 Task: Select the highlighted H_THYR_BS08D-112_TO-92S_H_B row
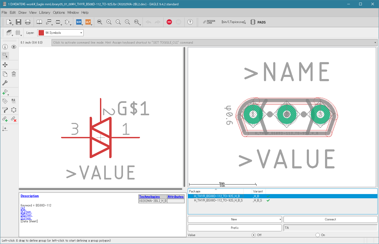pyautogui.click(x=282, y=196)
